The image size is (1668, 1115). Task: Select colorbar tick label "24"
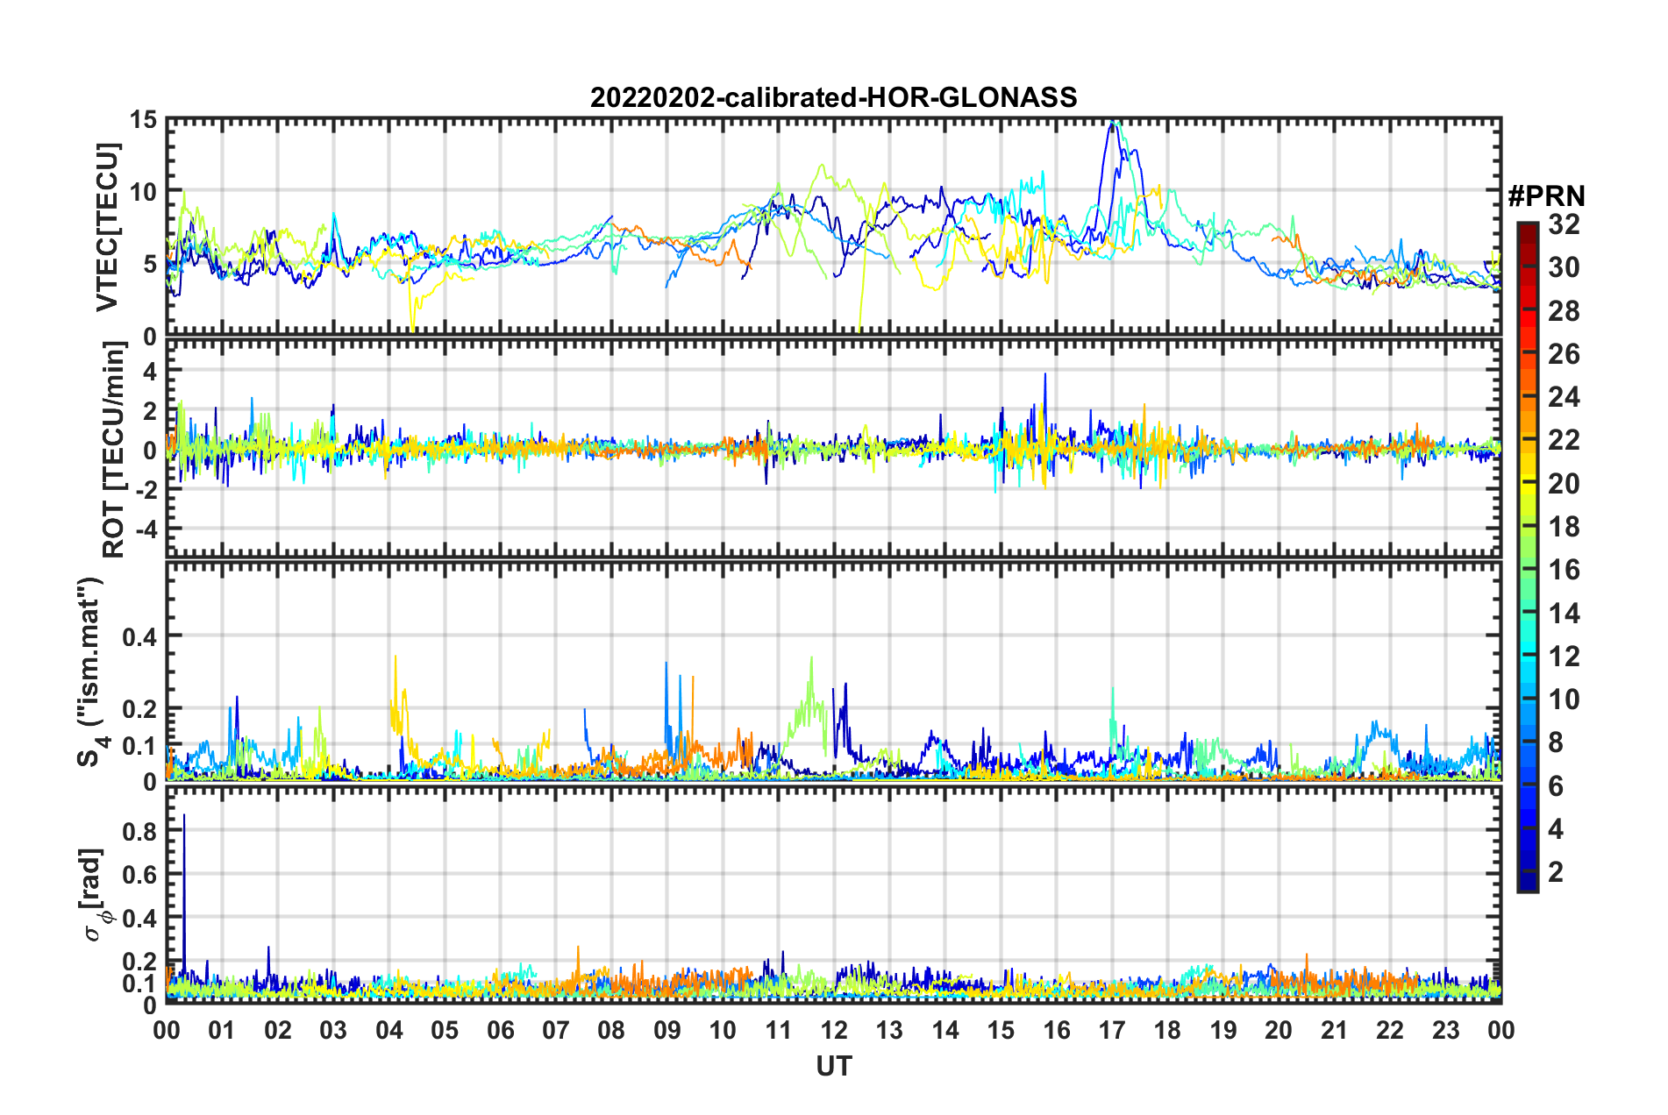point(1564,397)
